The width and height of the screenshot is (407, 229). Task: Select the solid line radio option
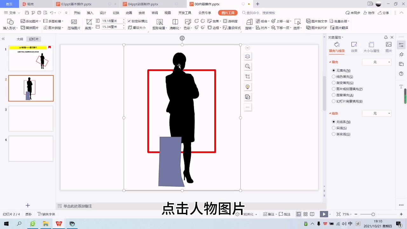tap(334, 128)
